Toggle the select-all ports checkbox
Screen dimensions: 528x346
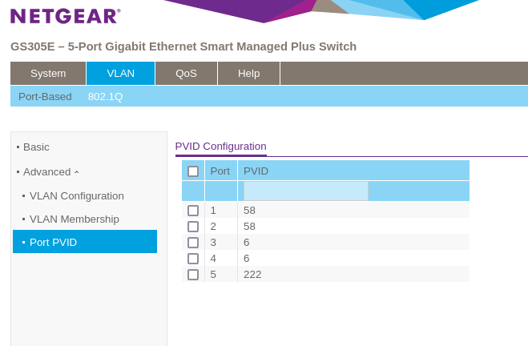pos(193,171)
